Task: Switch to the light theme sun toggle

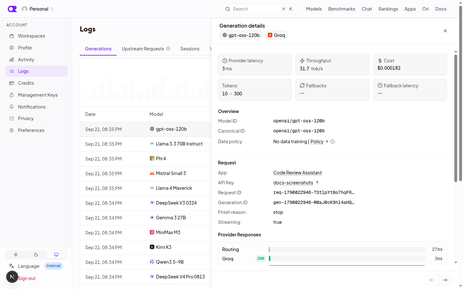Action: [16, 255]
